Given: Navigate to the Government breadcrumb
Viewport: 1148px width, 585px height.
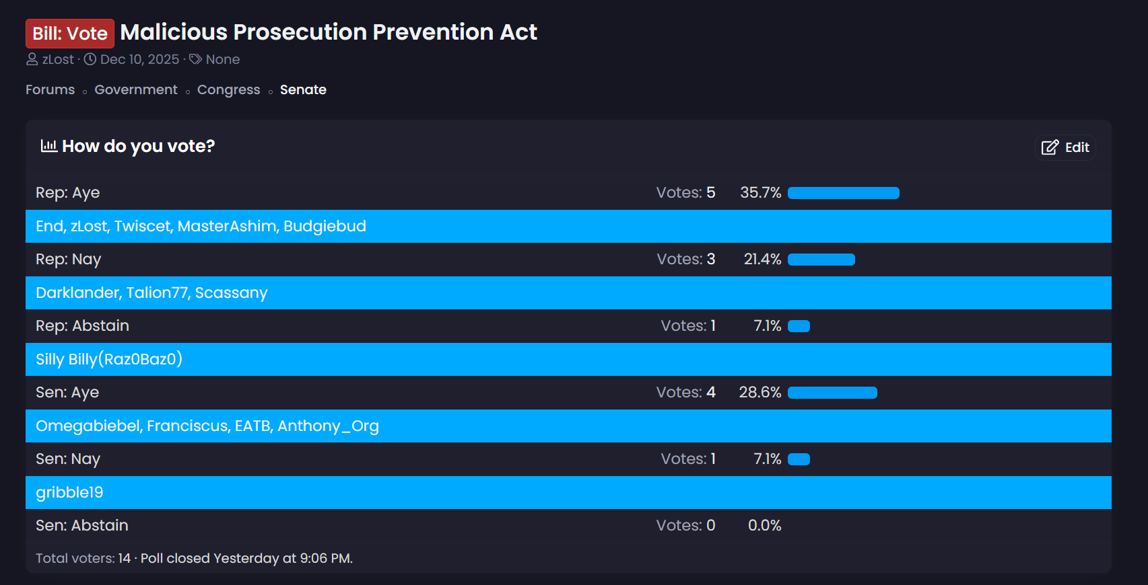Looking at the screenshot, I should coord(136,89).
